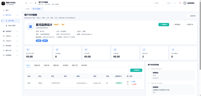Open 联系人管理 in sidebar

tap(11, 26)
